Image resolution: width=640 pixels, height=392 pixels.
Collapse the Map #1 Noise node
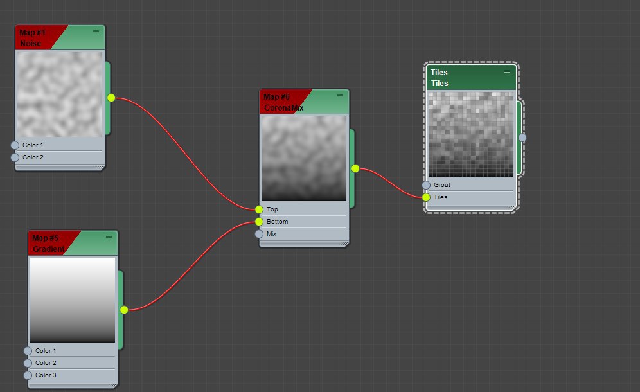(96, 31)
